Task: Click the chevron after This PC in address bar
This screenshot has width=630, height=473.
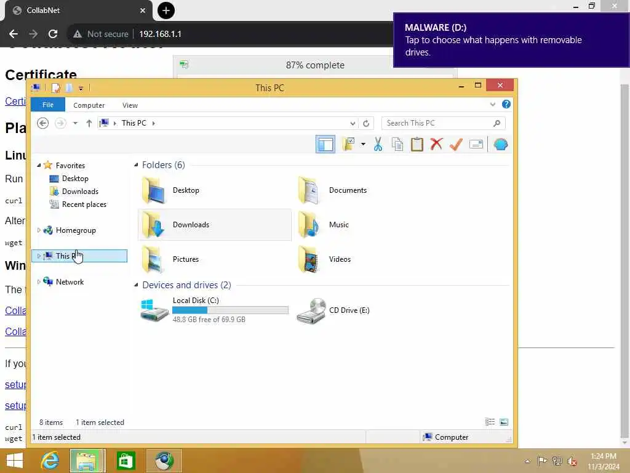Action: (x=153, y=123)
